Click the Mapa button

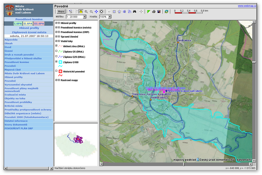pyautogui.click(x=61, y=11)
